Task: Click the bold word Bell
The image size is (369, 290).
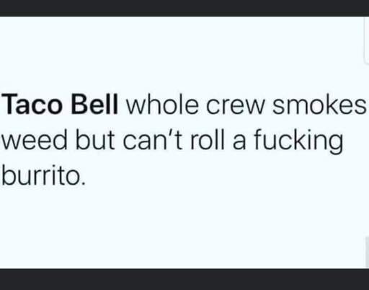Action: point(94,104)
